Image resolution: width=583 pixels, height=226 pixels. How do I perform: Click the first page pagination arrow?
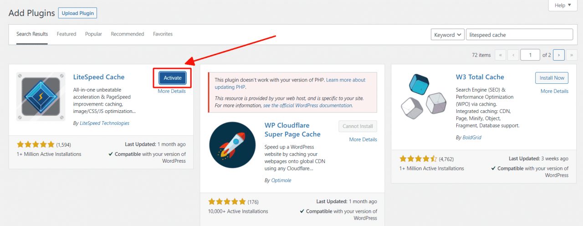pos(501,55)
